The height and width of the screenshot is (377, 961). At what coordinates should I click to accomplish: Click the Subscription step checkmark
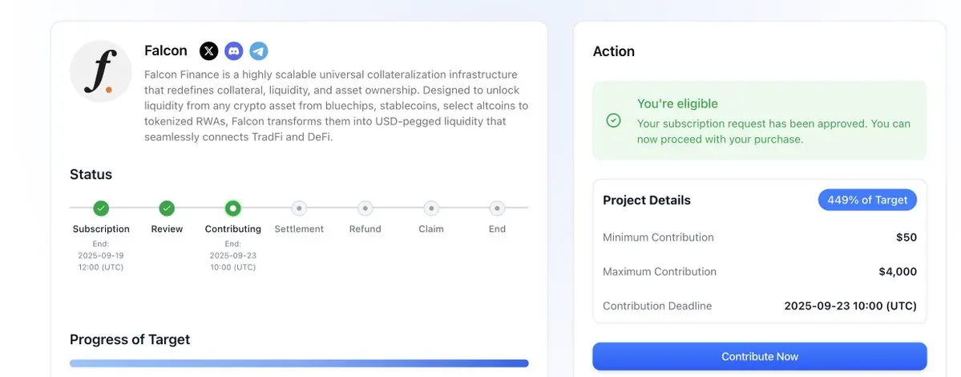[x=101, y=209]
